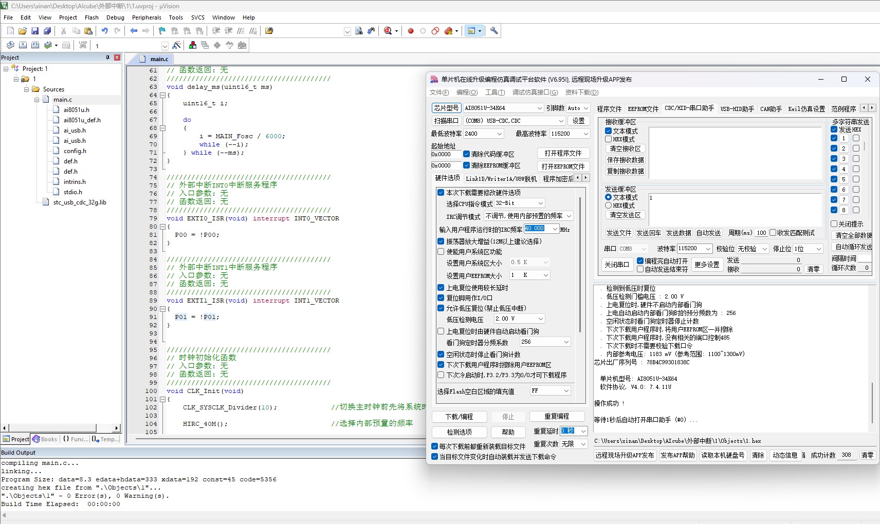Open the 最低波特率 2400 dropdown
880x524 pixels.
483,134
